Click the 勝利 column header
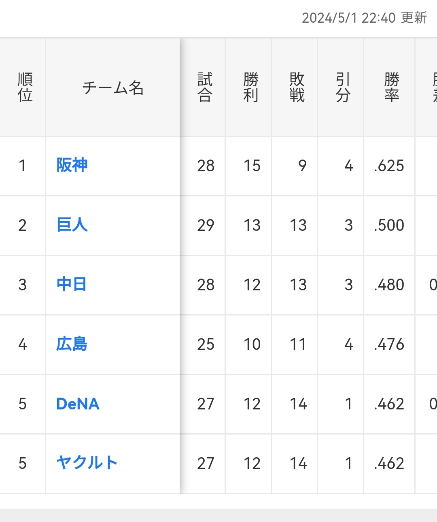The width and height of the screenshot is (437, 522). point(251,87)
